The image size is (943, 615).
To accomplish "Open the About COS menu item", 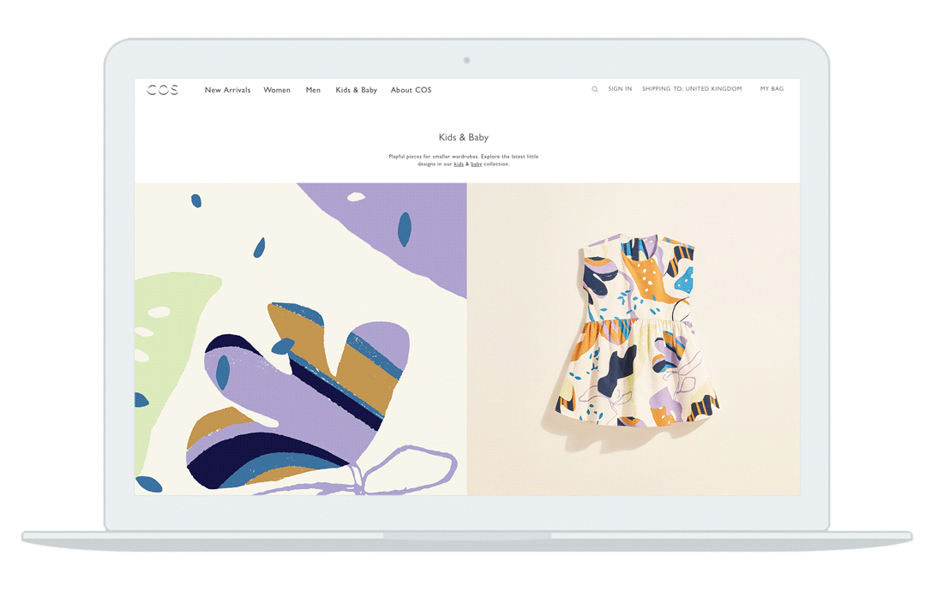I will [x=411, y=90].
